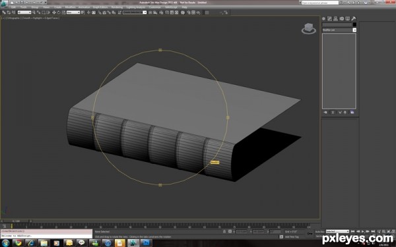Open the Help menu
396x247 pixels.
pos(184,7)
